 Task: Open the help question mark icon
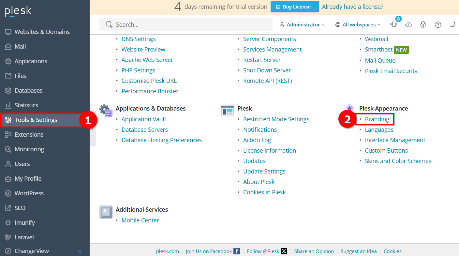(438, 25)
